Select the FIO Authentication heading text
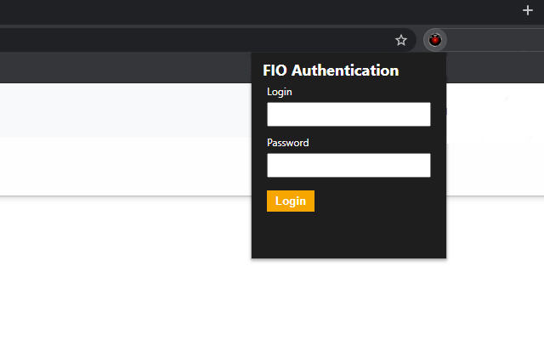The width and height of the screenshot is (544, 340). (x=331, y=71)
